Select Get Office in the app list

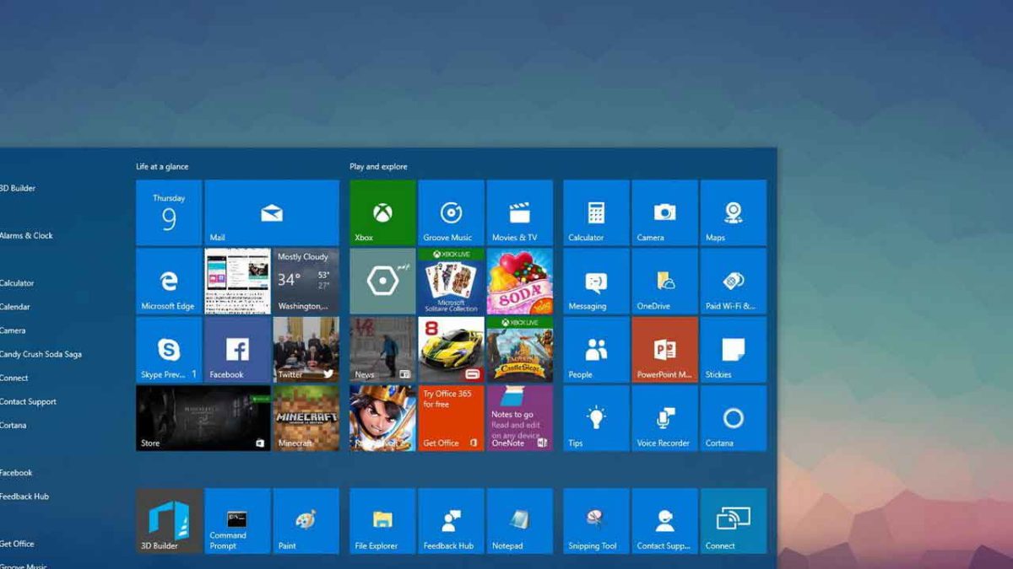[x=17, y=544]
